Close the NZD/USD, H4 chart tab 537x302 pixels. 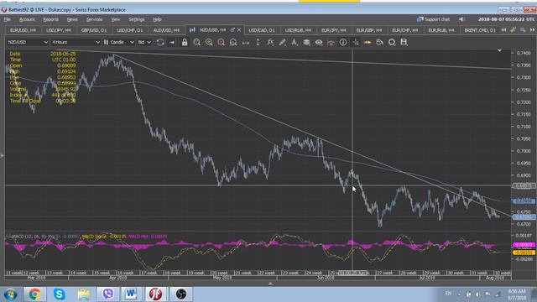tap(239, 30)
